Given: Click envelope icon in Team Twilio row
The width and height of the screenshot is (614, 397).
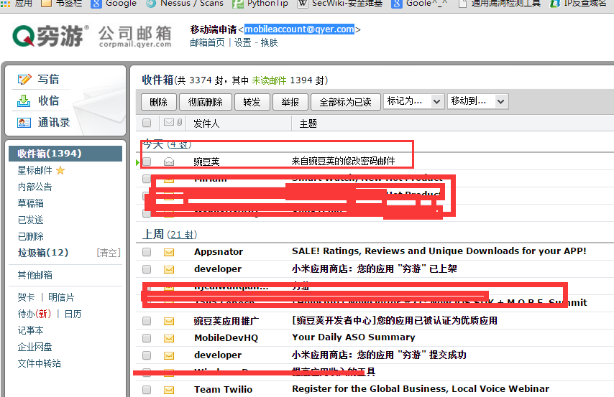Looking at the screenshot, I should (x=169, y=390).
